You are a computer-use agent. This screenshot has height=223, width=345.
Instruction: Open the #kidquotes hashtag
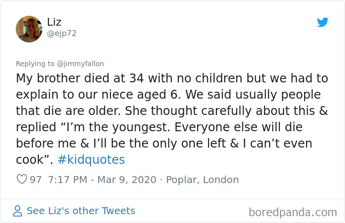[91, 160]
